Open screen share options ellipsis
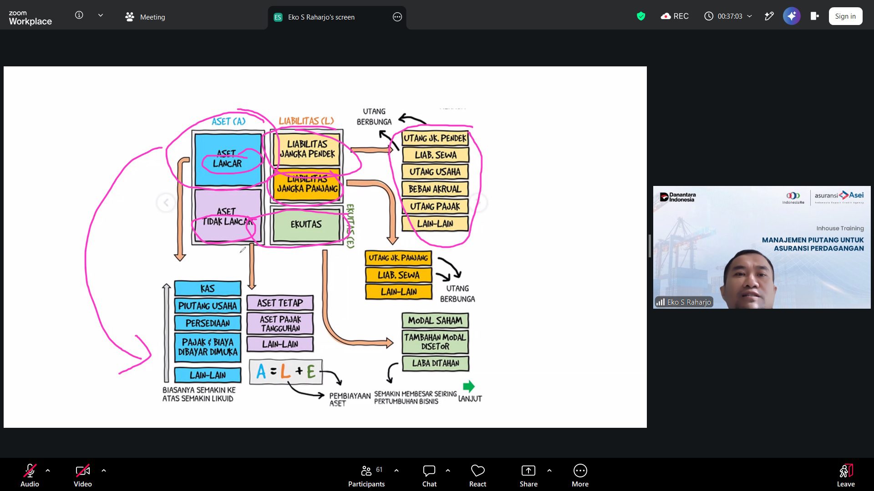 (397, 17)
